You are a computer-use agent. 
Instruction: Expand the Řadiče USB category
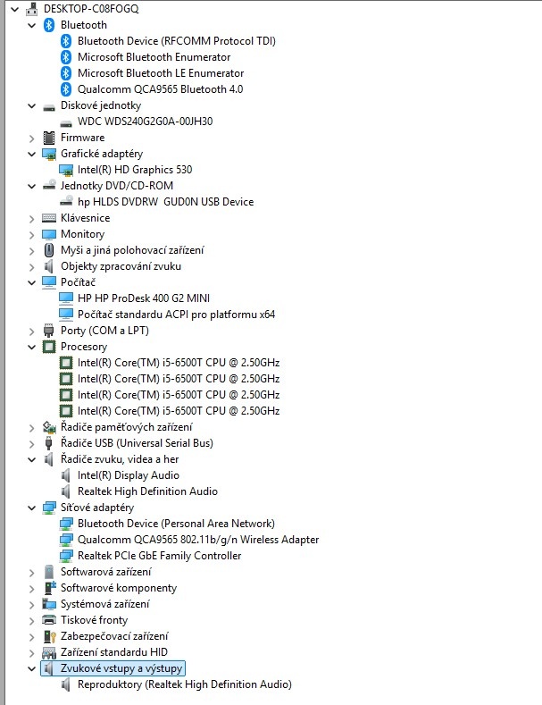[31, 444]
